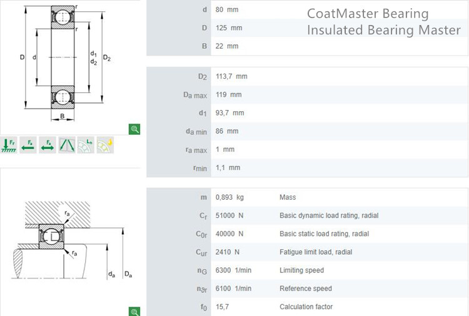Select the Cr value 51000 N

(229, 215)
